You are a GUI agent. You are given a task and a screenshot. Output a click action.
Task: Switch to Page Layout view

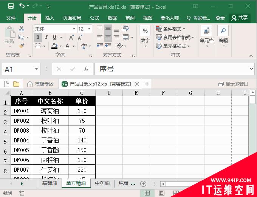(x=161, y=193)
